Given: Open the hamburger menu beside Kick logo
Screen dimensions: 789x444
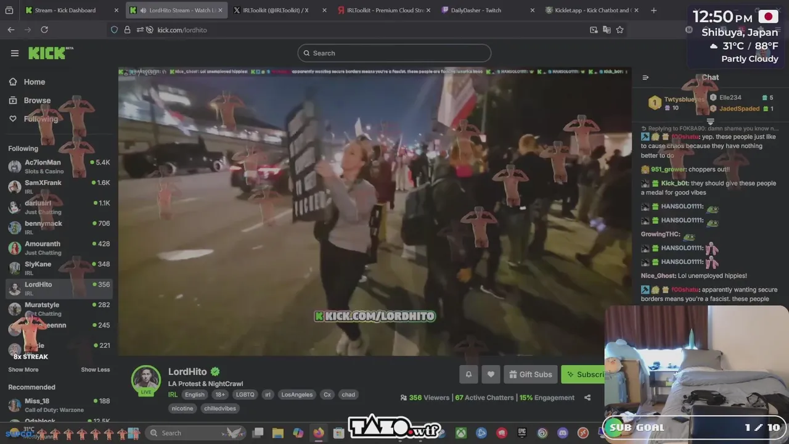Looking at the screenshot, I should click(x=15, y=53).
